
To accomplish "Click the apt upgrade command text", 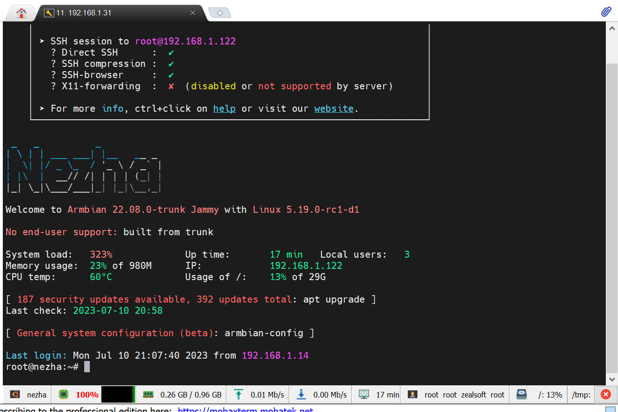I will point(334,299).
